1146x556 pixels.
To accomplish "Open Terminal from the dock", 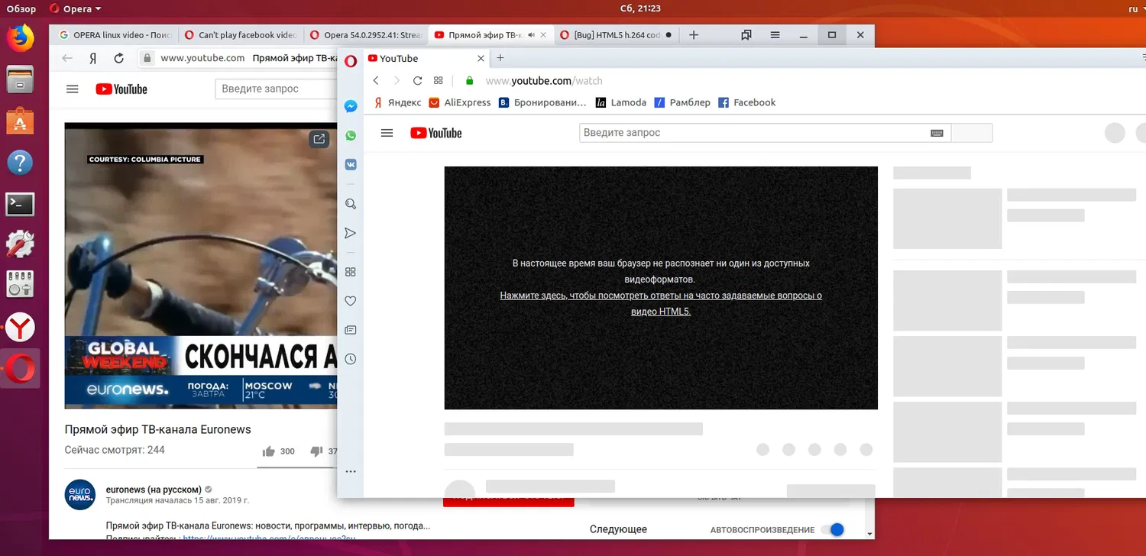I will tap(21, 204).
